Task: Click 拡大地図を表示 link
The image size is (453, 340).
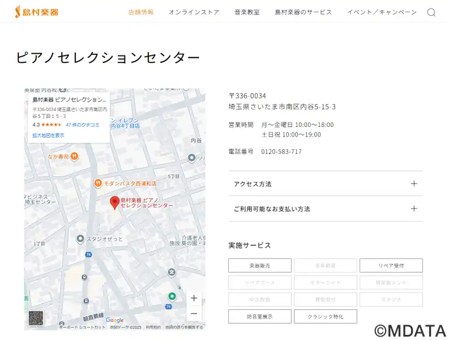Action: click(48, 135)
